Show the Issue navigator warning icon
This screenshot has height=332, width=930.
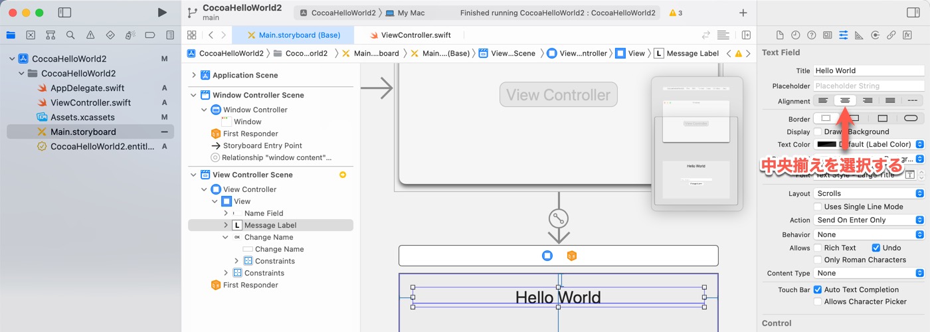[x=90, y=35]
